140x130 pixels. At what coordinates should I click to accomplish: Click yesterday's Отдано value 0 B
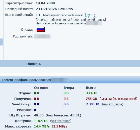click(66, 93)
